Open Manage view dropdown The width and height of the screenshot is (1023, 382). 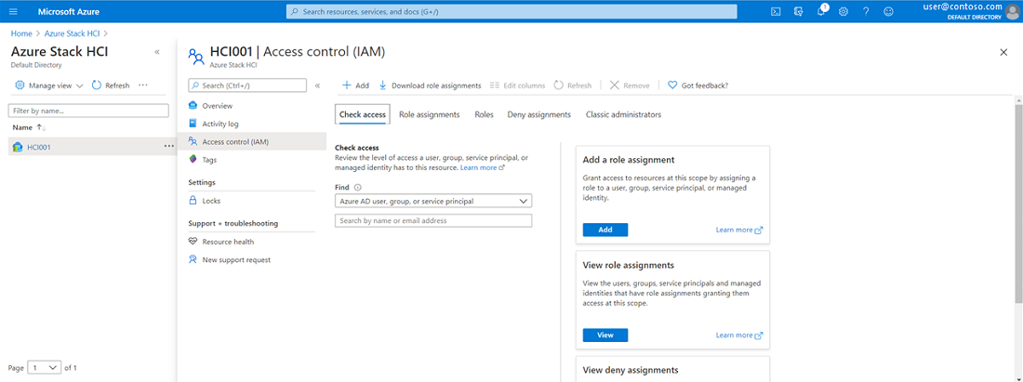[49, 85]
